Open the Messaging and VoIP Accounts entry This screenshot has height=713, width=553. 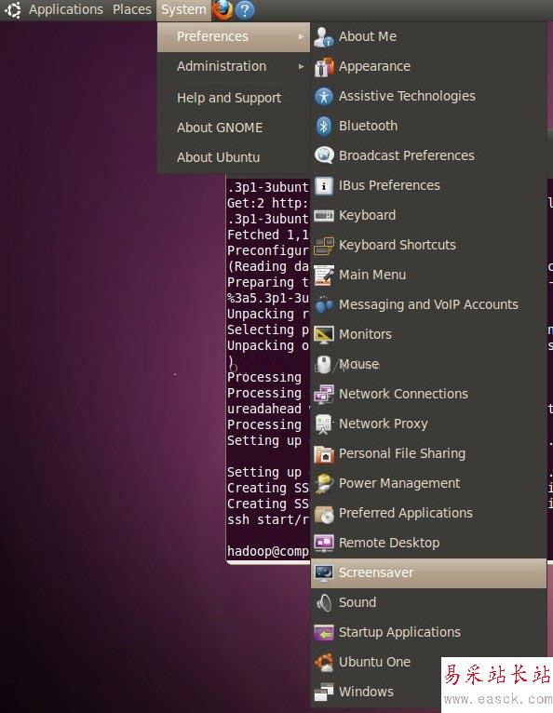[x=428, y=304]
